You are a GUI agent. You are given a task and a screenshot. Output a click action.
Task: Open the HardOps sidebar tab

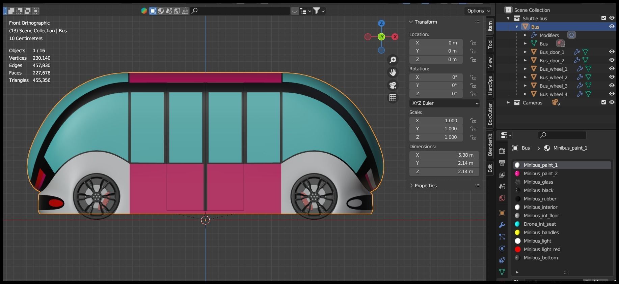(490, 85)
